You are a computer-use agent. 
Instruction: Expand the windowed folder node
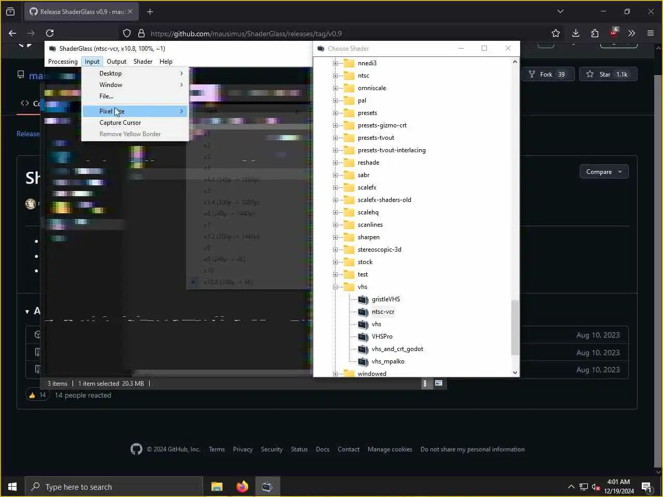pos(335,374)
